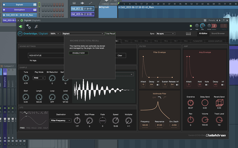Click the green plug icon in plugin toolbar
The height and width of the screenshot is (148, 238).
click(21, 27)
